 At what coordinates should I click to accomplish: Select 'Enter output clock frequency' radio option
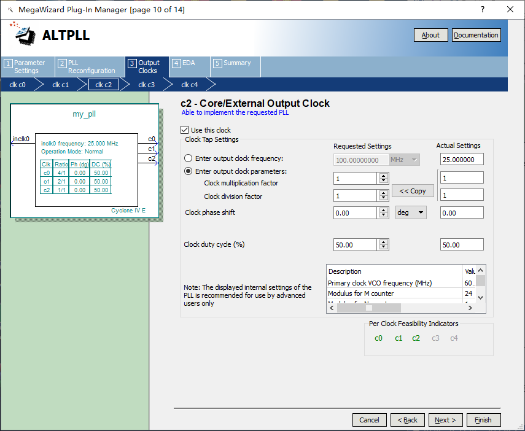tap(189, 158)
